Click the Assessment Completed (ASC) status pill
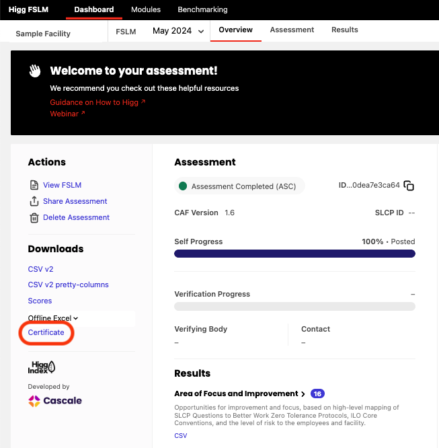 pyautogui.click(x=239, y=186)
